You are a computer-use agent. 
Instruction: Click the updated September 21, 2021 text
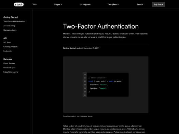(88, 48)
